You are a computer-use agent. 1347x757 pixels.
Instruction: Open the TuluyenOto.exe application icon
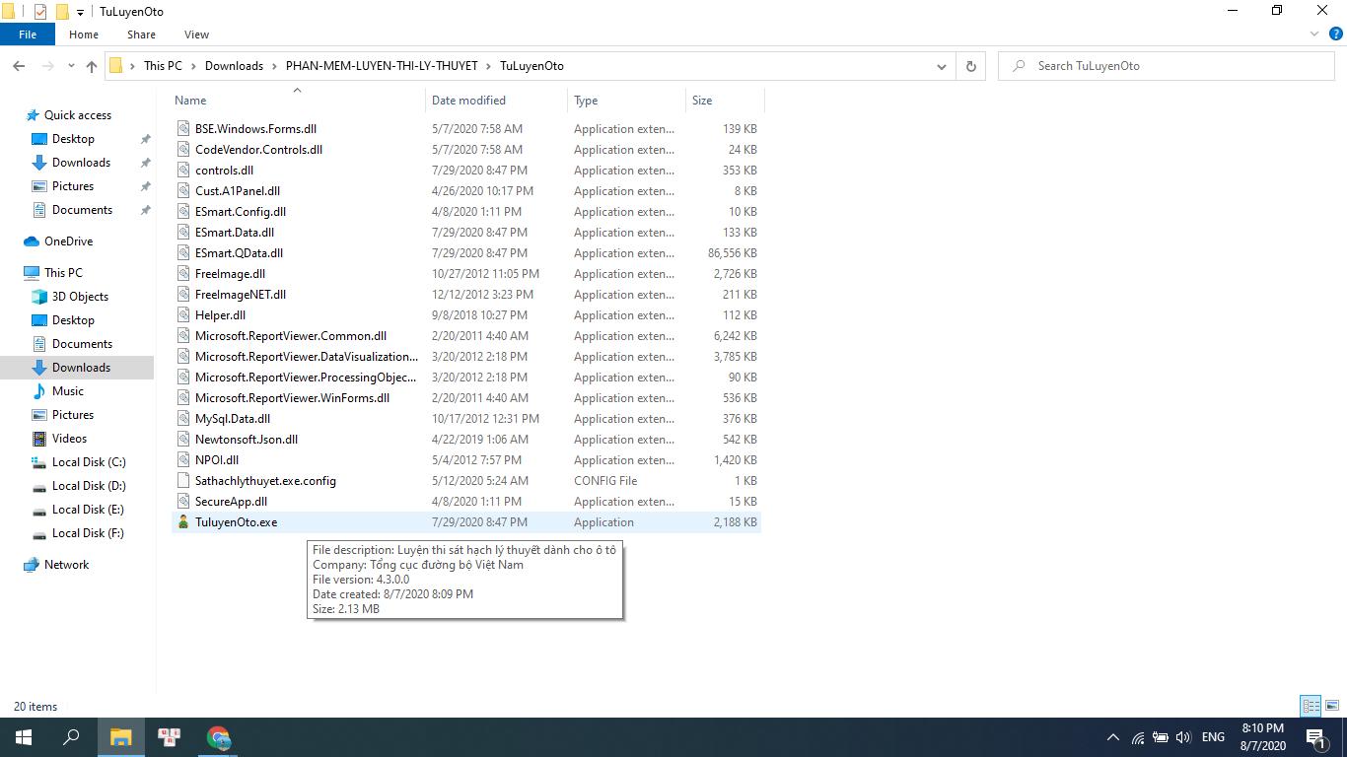[183, 522]
